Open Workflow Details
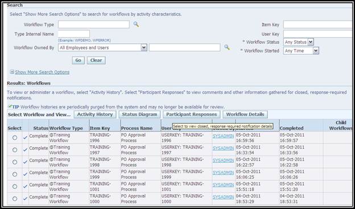The image size is (355, 209). pyautogui.click(x=245, y=114)
